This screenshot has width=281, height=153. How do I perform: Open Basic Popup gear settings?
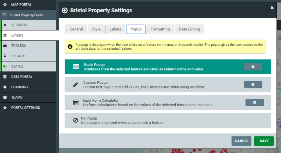[x=253, y=67]
